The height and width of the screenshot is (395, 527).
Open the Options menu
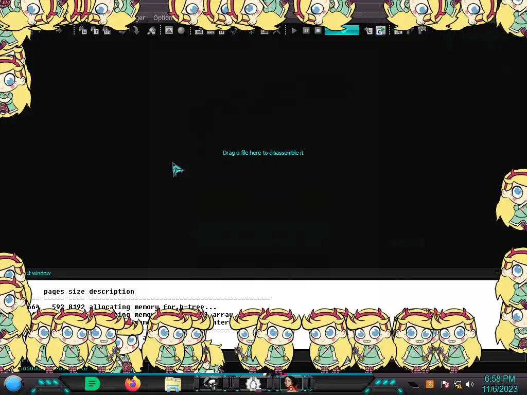(163, 18)
